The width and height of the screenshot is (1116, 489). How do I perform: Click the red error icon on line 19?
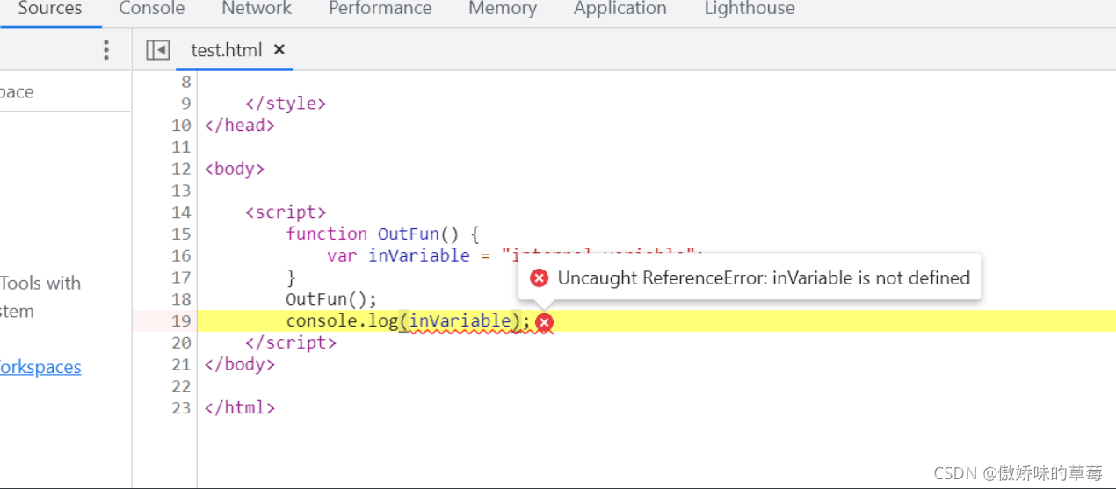tap(545, 323)
